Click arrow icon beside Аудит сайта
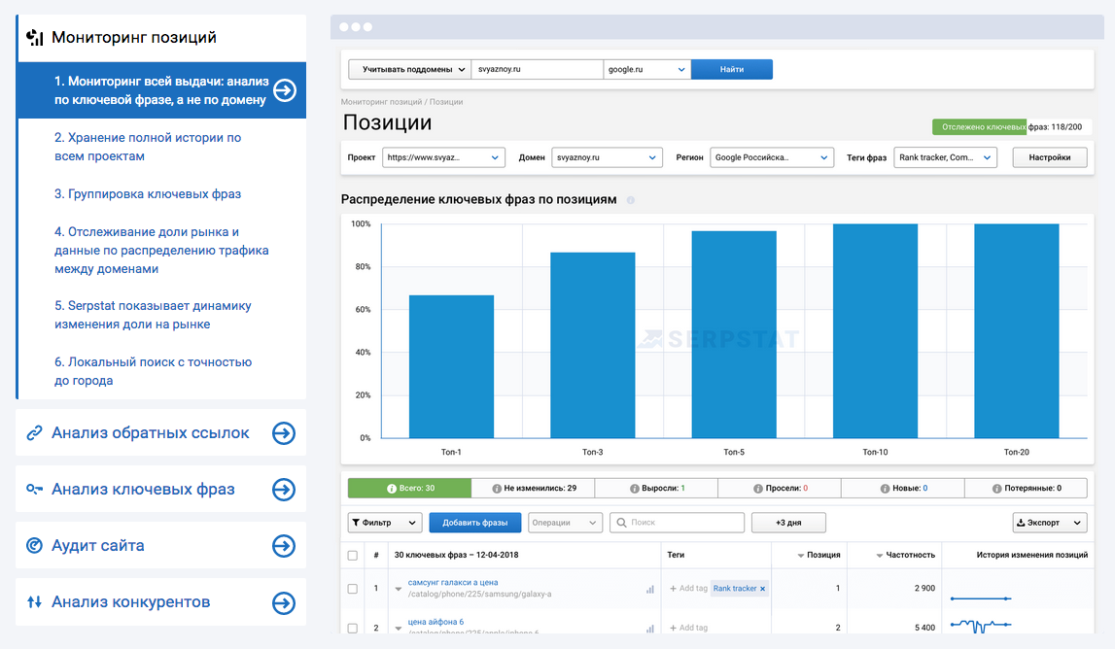The image size is (1115, 649). pyautogui.click(x=283, y=546)
